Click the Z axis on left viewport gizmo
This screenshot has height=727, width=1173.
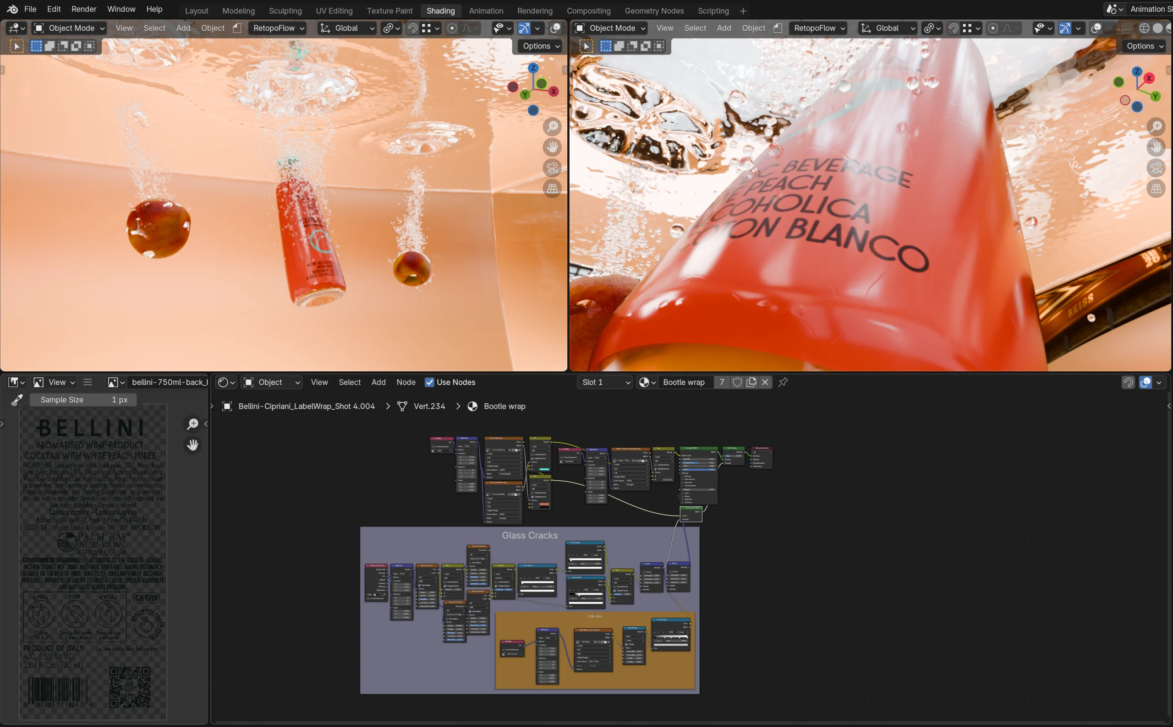533,68
